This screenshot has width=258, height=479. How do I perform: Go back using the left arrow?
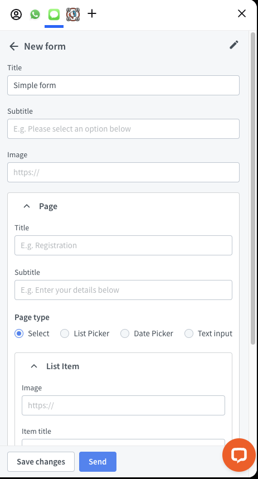tap(14, 46)
